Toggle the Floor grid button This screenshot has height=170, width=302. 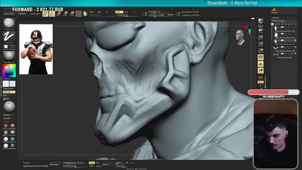(260, 64)
